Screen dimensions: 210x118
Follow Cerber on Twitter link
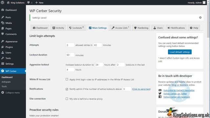click(175, 94)
